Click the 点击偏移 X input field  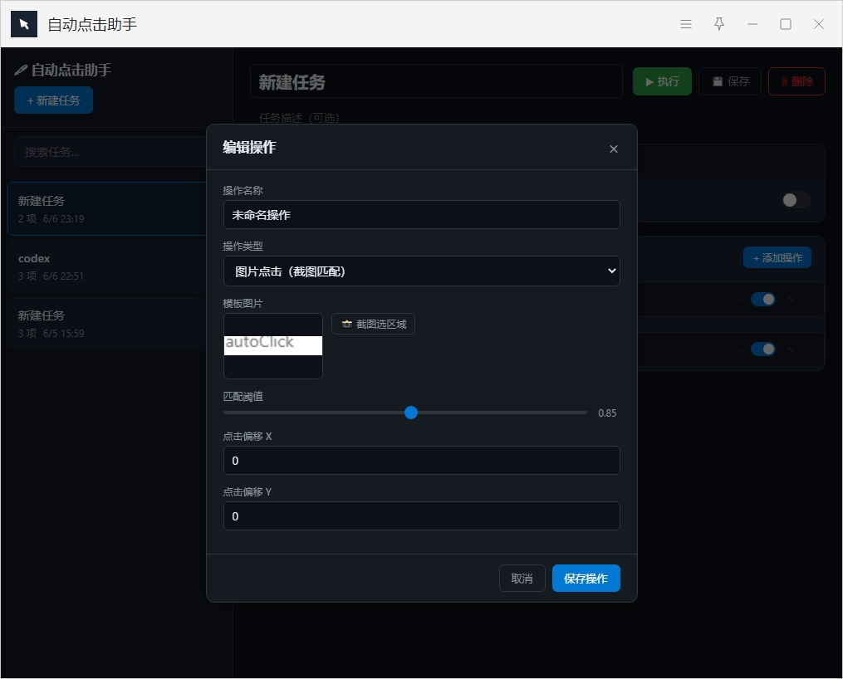[x=422, y=461]
